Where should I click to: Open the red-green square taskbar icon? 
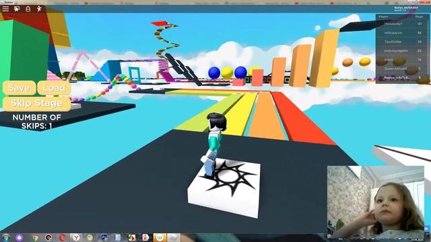coord(132,237)
